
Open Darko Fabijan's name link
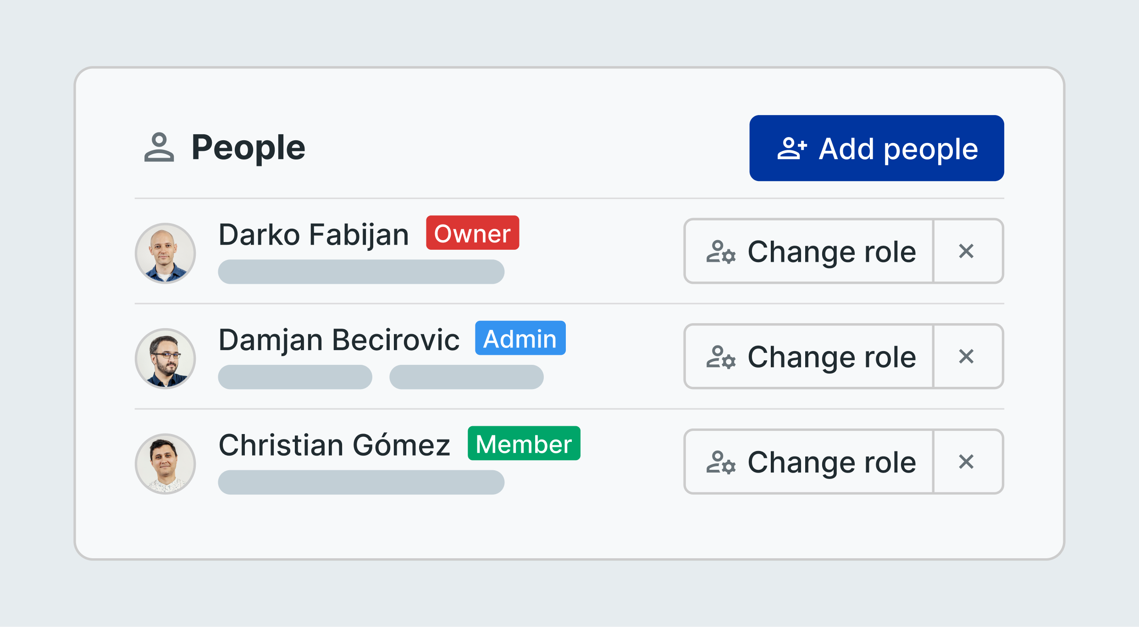pos(313,235)
